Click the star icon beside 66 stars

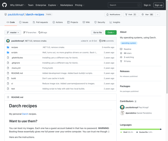121,53
